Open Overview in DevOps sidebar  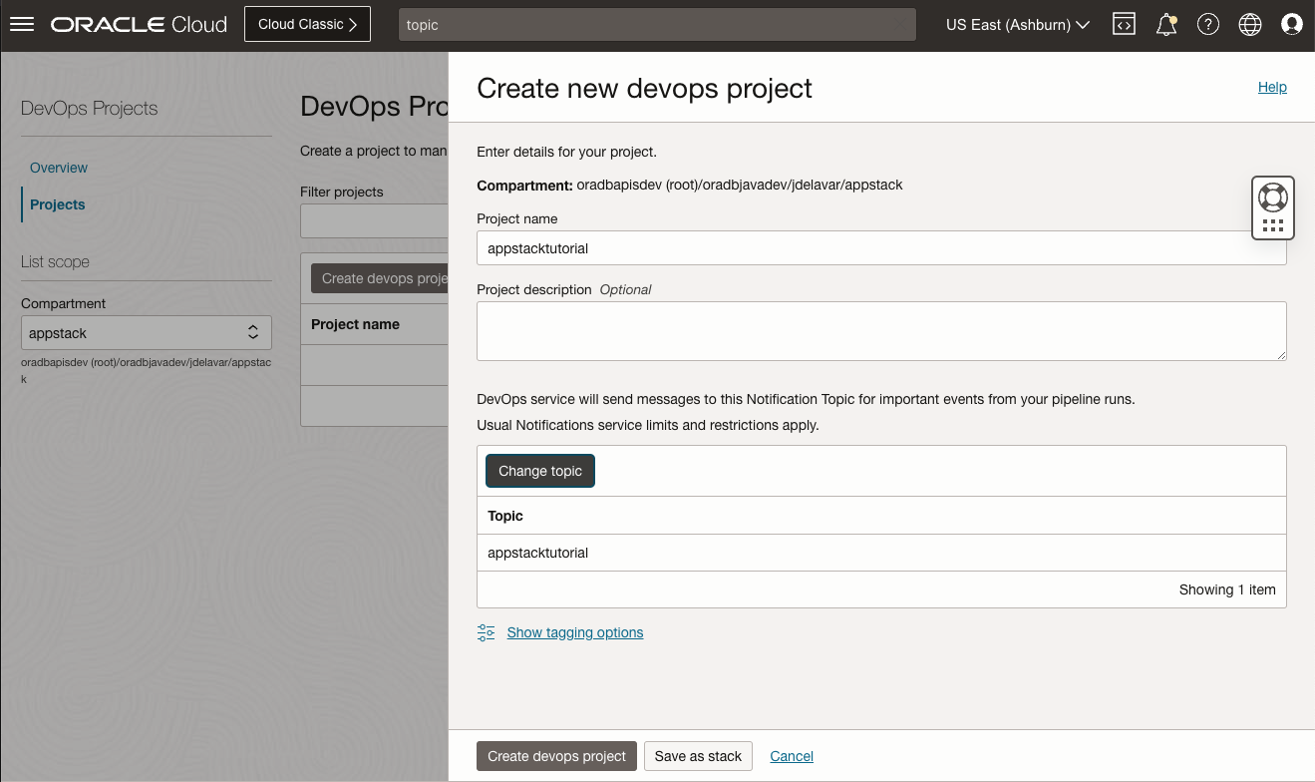coord(59,168)
